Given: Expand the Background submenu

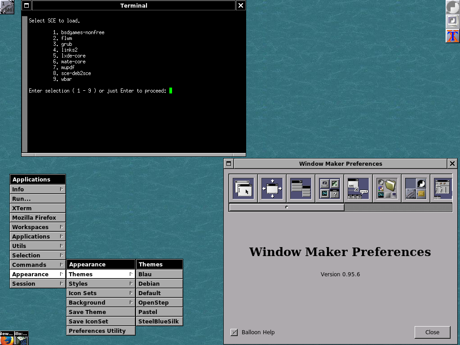Looking at the screenshot, I should click(101, 302).
